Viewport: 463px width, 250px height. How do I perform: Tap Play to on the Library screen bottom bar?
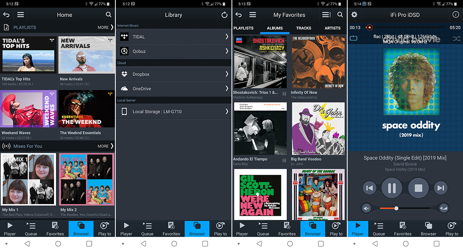(x=220, y=228)
